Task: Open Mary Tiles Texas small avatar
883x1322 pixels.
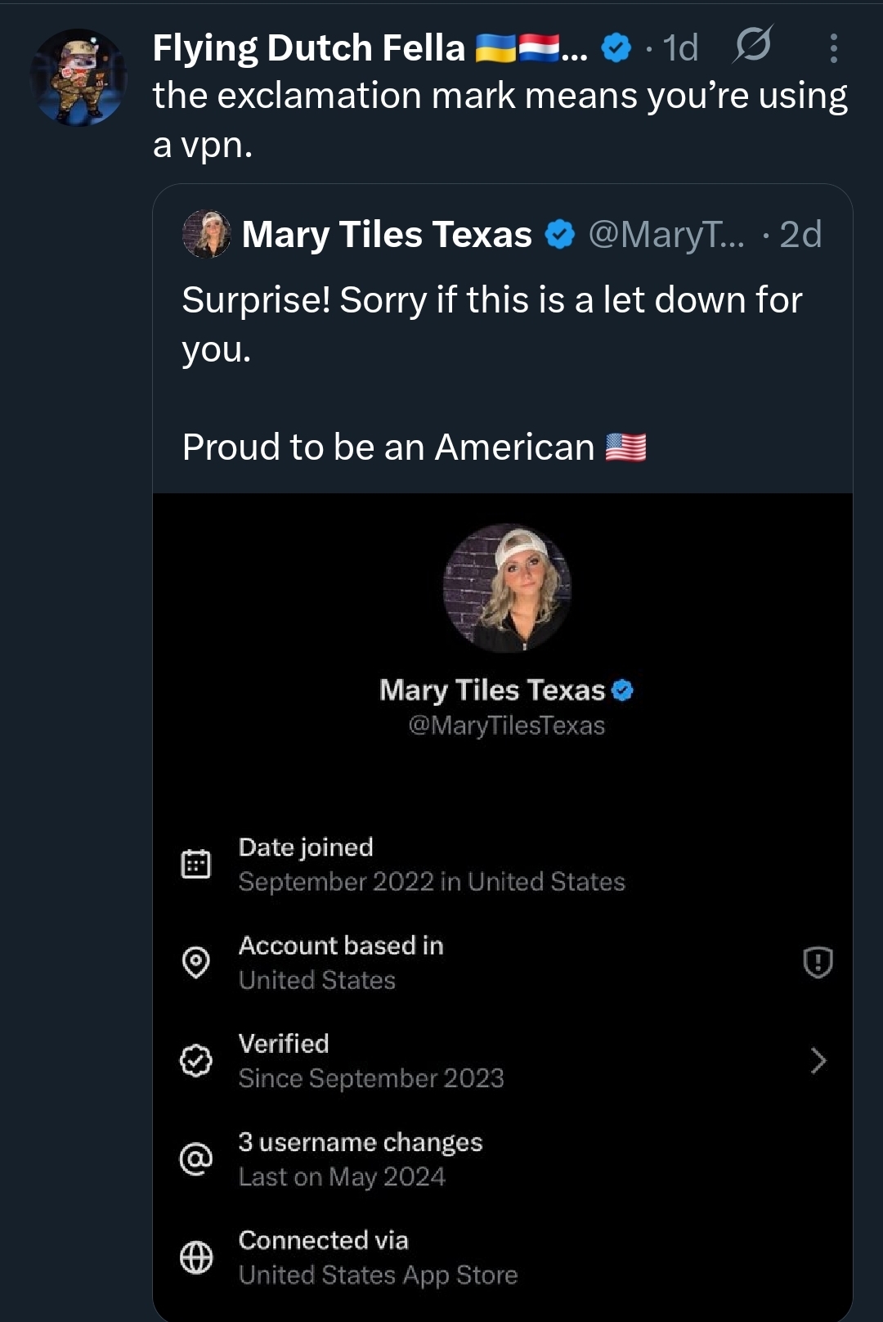Action: pyautogui.click(x=206, y=235)
